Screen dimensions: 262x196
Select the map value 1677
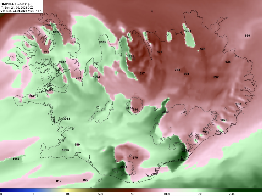click(56, 32)
